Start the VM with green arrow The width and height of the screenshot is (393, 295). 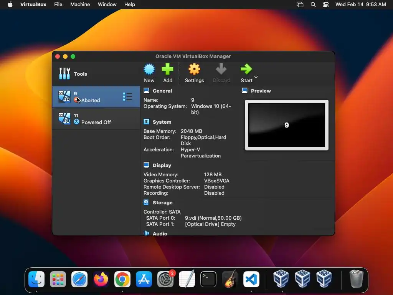point(246,69)
